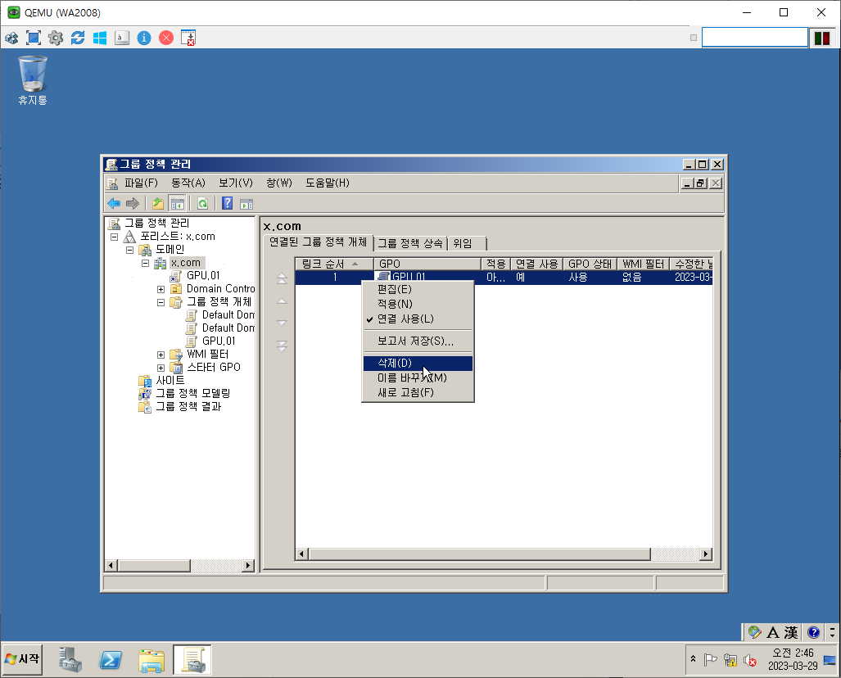This screenshot has height=678, width=841.
Task: Open the 동작(A) menu
Action: (x=188, y=183)
